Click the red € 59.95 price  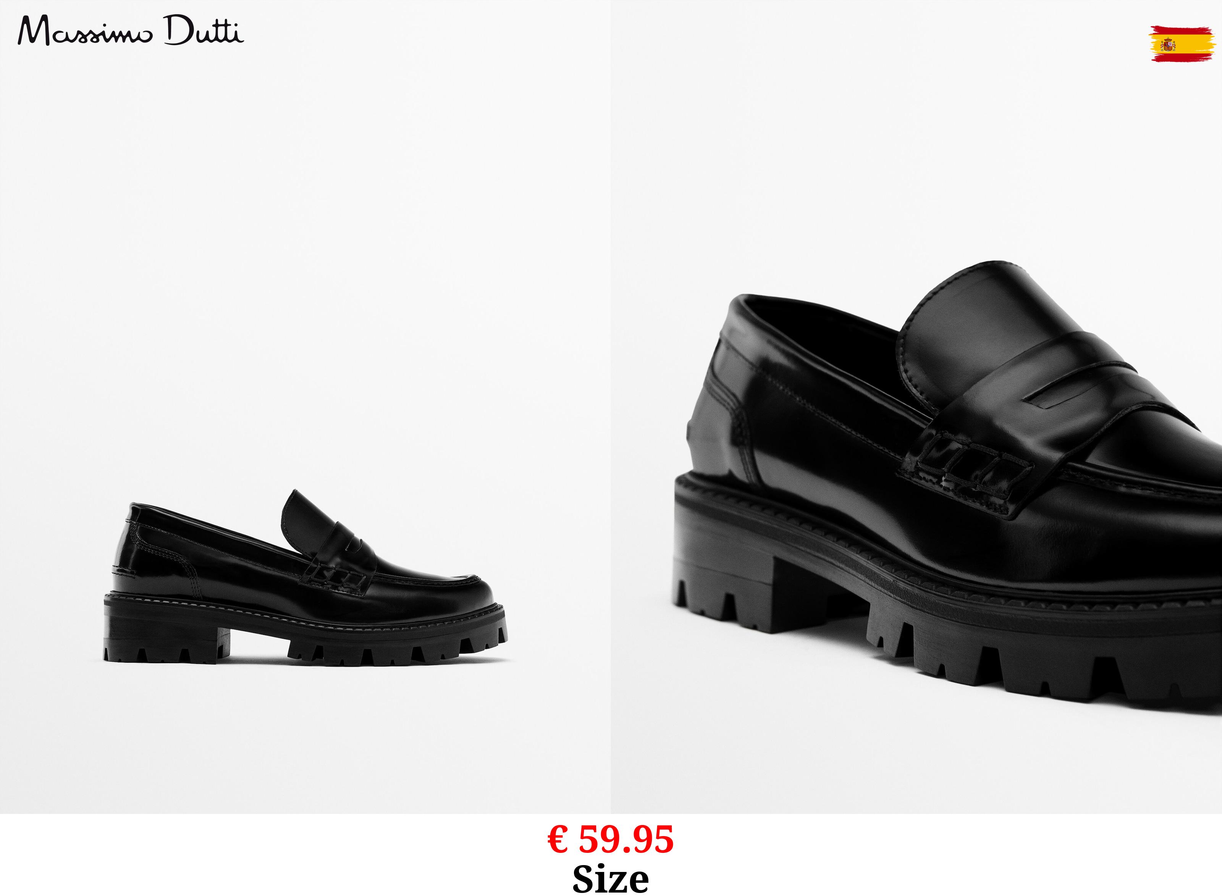(x=611, y=839)
